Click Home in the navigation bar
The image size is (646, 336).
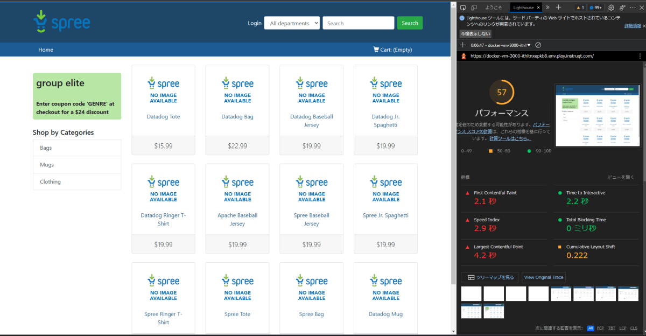click(x=46, y=50)
